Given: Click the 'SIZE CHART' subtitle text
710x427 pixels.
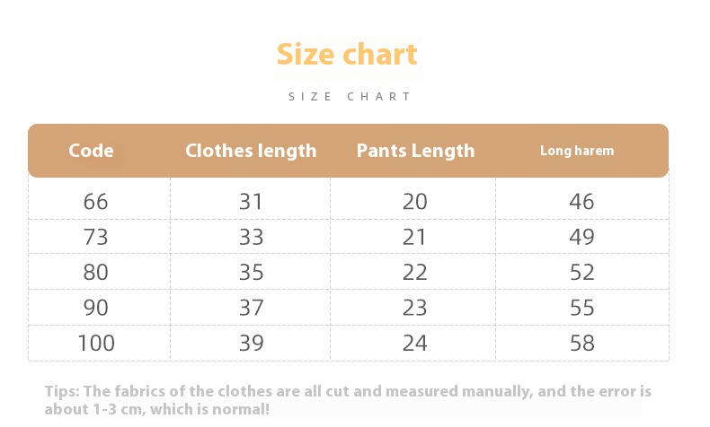Looking at the screenshot, I should tap(351, 96).
